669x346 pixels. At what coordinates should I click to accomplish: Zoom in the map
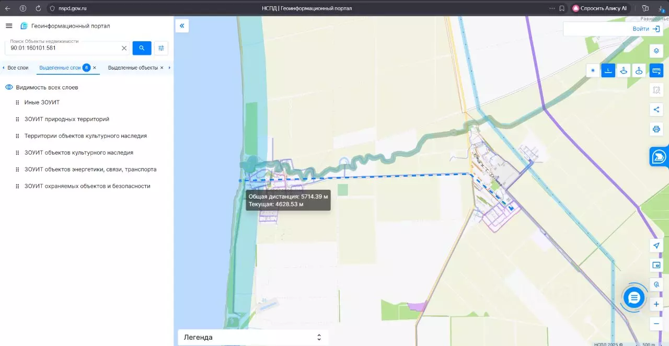pyautogui.click(x=656, y=304)
